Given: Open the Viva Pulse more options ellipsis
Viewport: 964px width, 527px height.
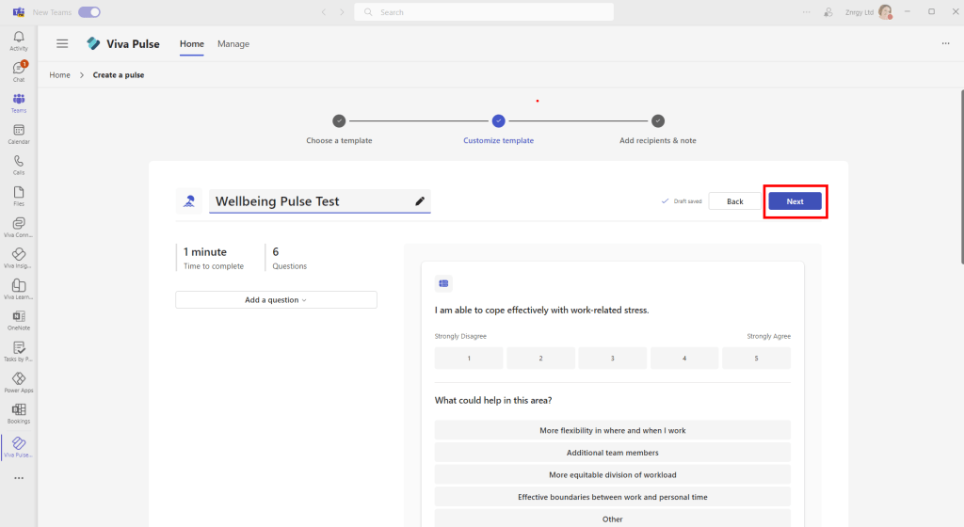Looking at the screenshot, I should pos(945,43).
